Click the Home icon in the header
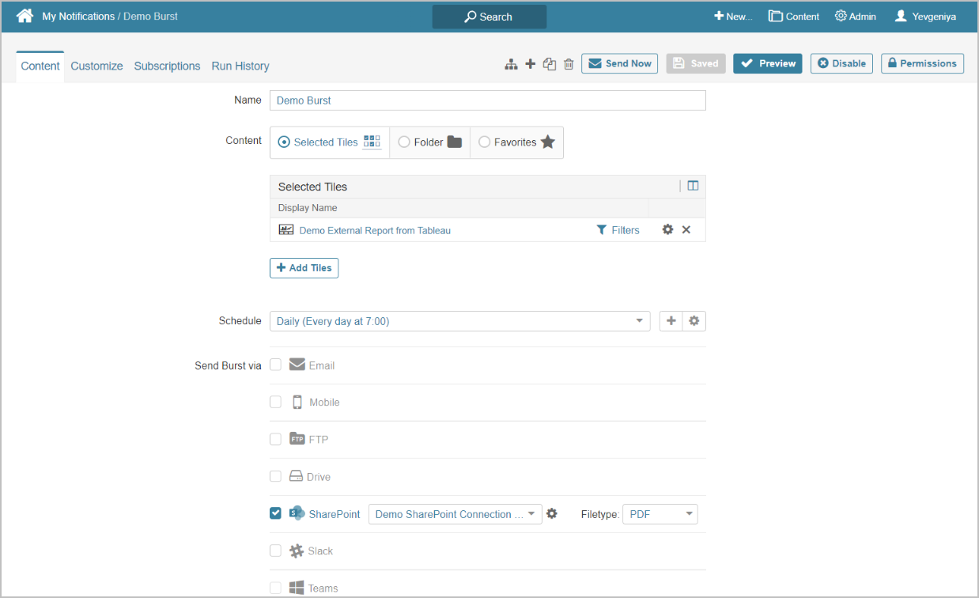 pos(25,16)
